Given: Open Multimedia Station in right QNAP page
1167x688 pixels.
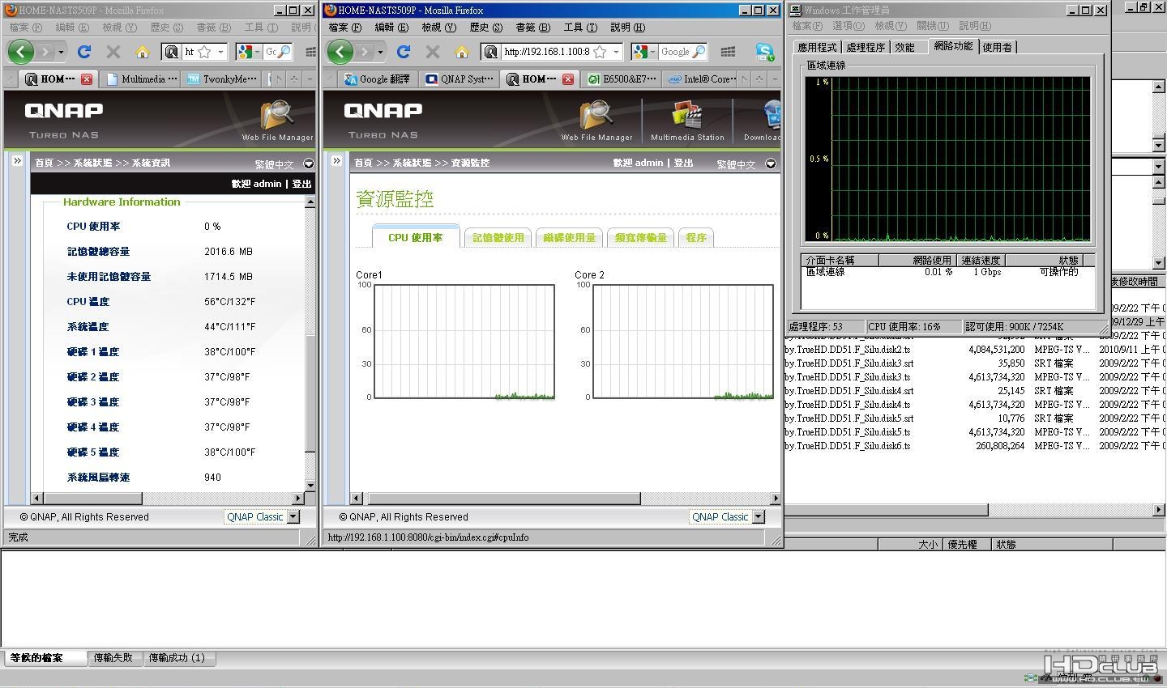Looking at the screenshot, I should tap(687, 120).
